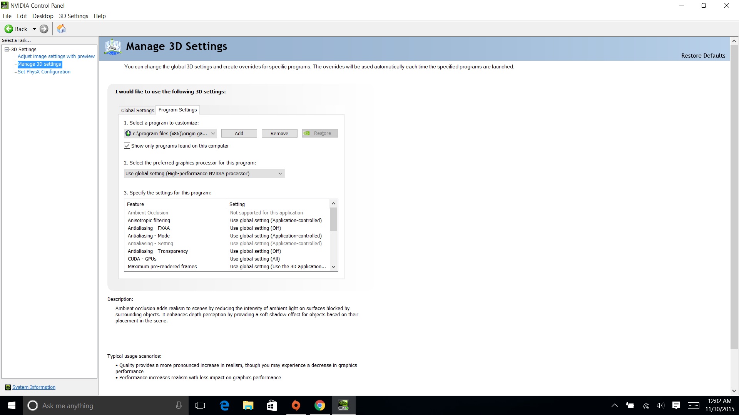This screenshot has width=739, height=415.
Task: Switch to the Global Settings tab
Action: [x=137, y=110]
